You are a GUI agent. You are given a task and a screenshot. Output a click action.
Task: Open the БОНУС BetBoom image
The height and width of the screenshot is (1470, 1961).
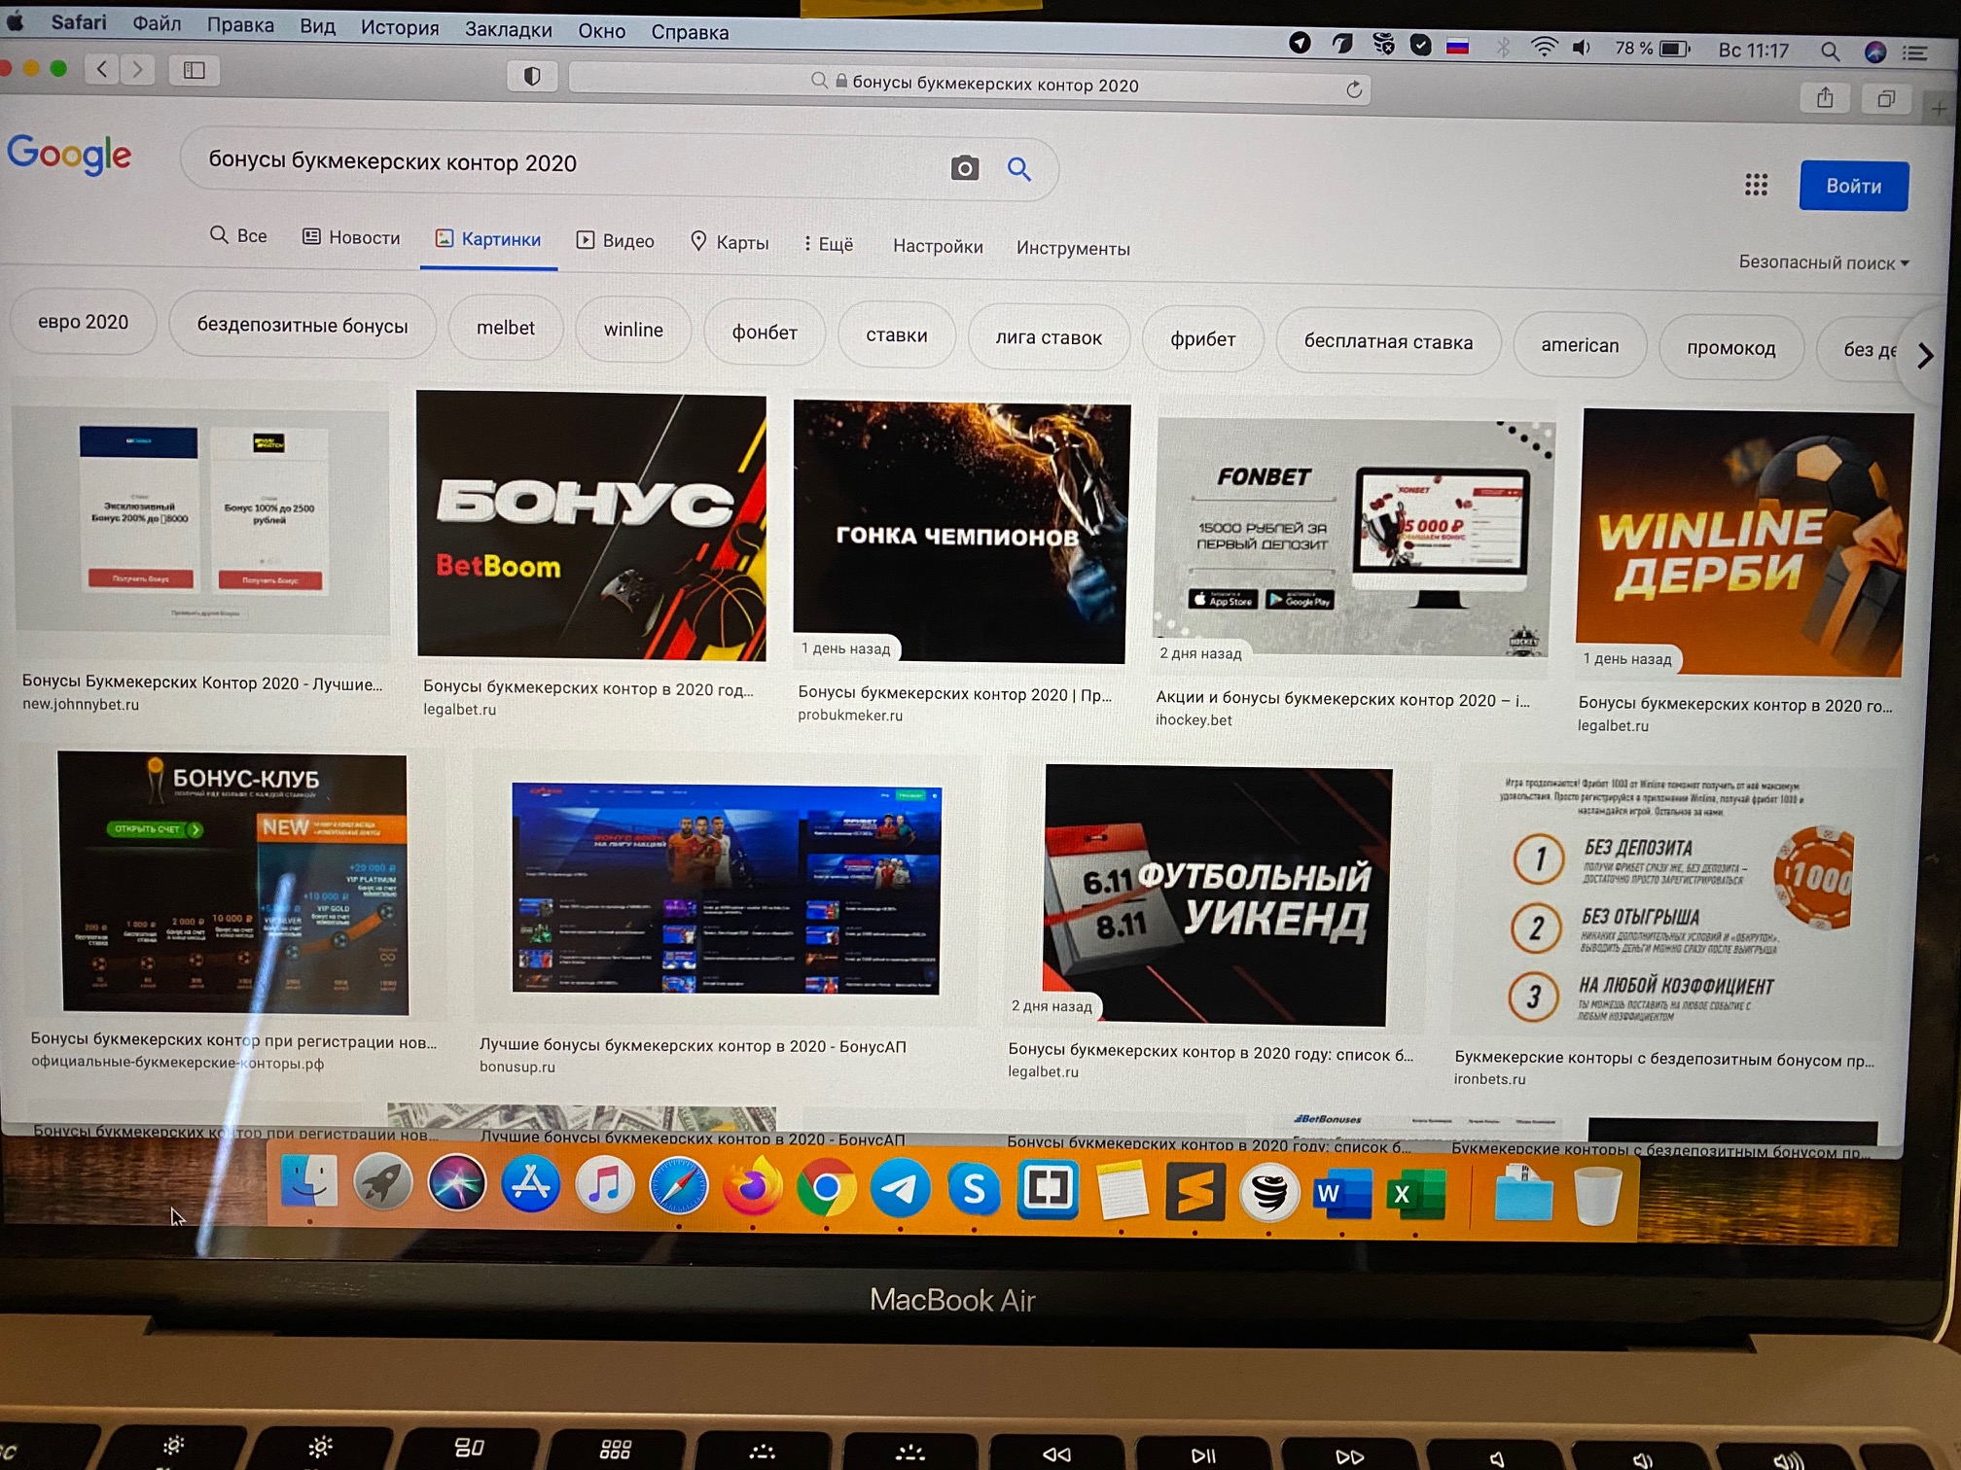591,526
